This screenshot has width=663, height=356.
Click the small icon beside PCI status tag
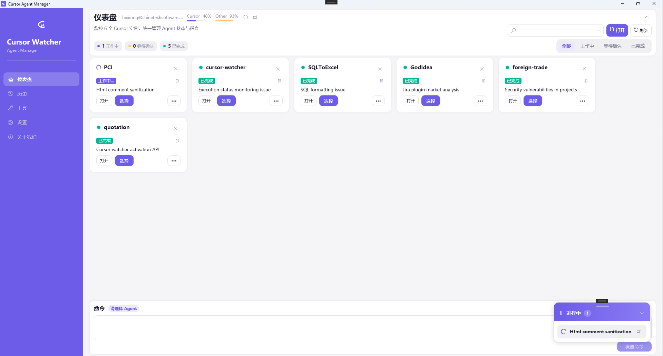click(177, 81)
